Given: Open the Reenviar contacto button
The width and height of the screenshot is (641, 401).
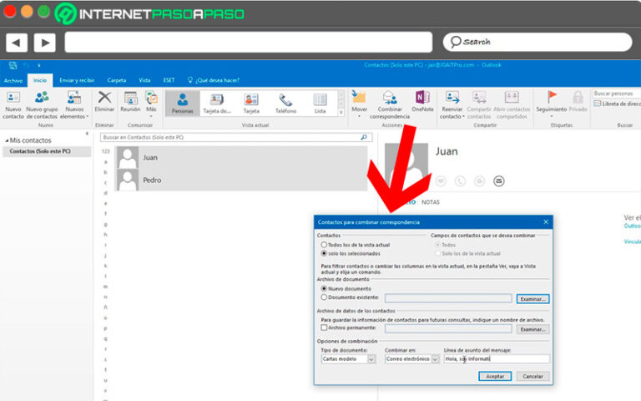Looking at the screenshot, I should click(452, 105).
